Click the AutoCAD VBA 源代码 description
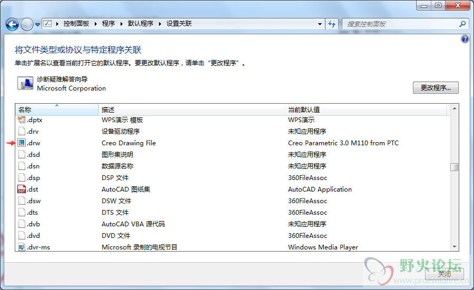 click(x=133, y=224)
